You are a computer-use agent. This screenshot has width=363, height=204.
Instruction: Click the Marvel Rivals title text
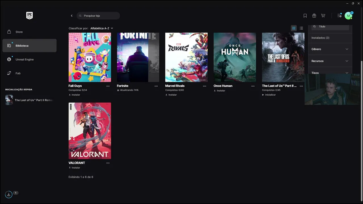[x=175, y=86]
